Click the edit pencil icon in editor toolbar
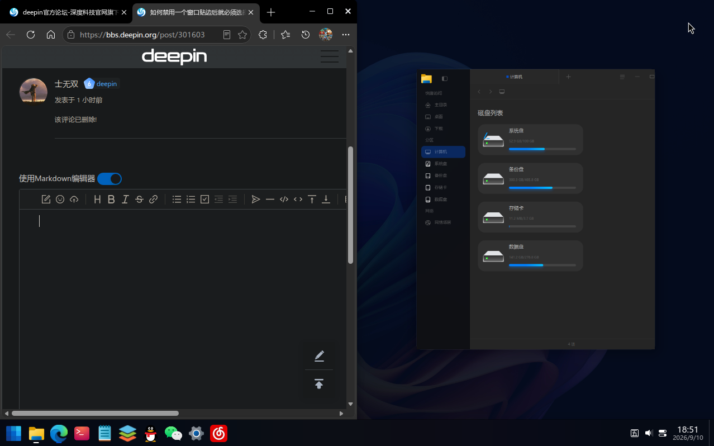 46,200
